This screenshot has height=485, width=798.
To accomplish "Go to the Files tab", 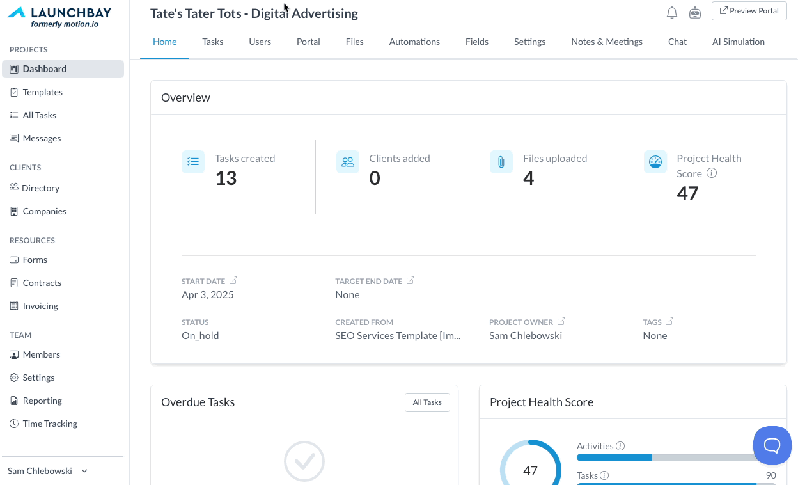I will pyautogui.click(x=355, y=42).
